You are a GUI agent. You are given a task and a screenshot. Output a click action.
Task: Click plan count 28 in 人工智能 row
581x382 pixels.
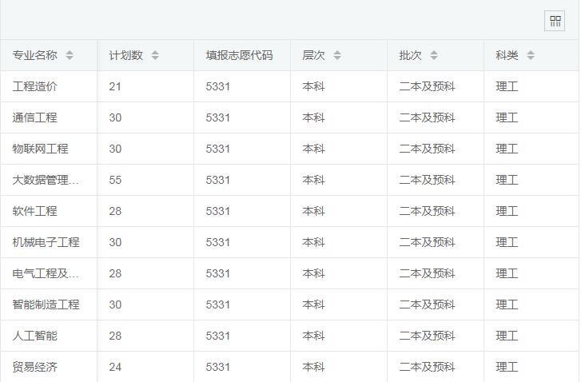tap(115, 336)
